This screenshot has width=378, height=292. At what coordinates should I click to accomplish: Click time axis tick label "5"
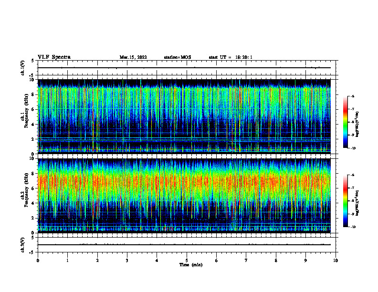[x=187, y=261]
